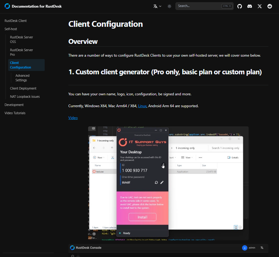Click the details view icon in Explorer status bar
The width and height of the screenshot is (279, 257).
[236, 227]
